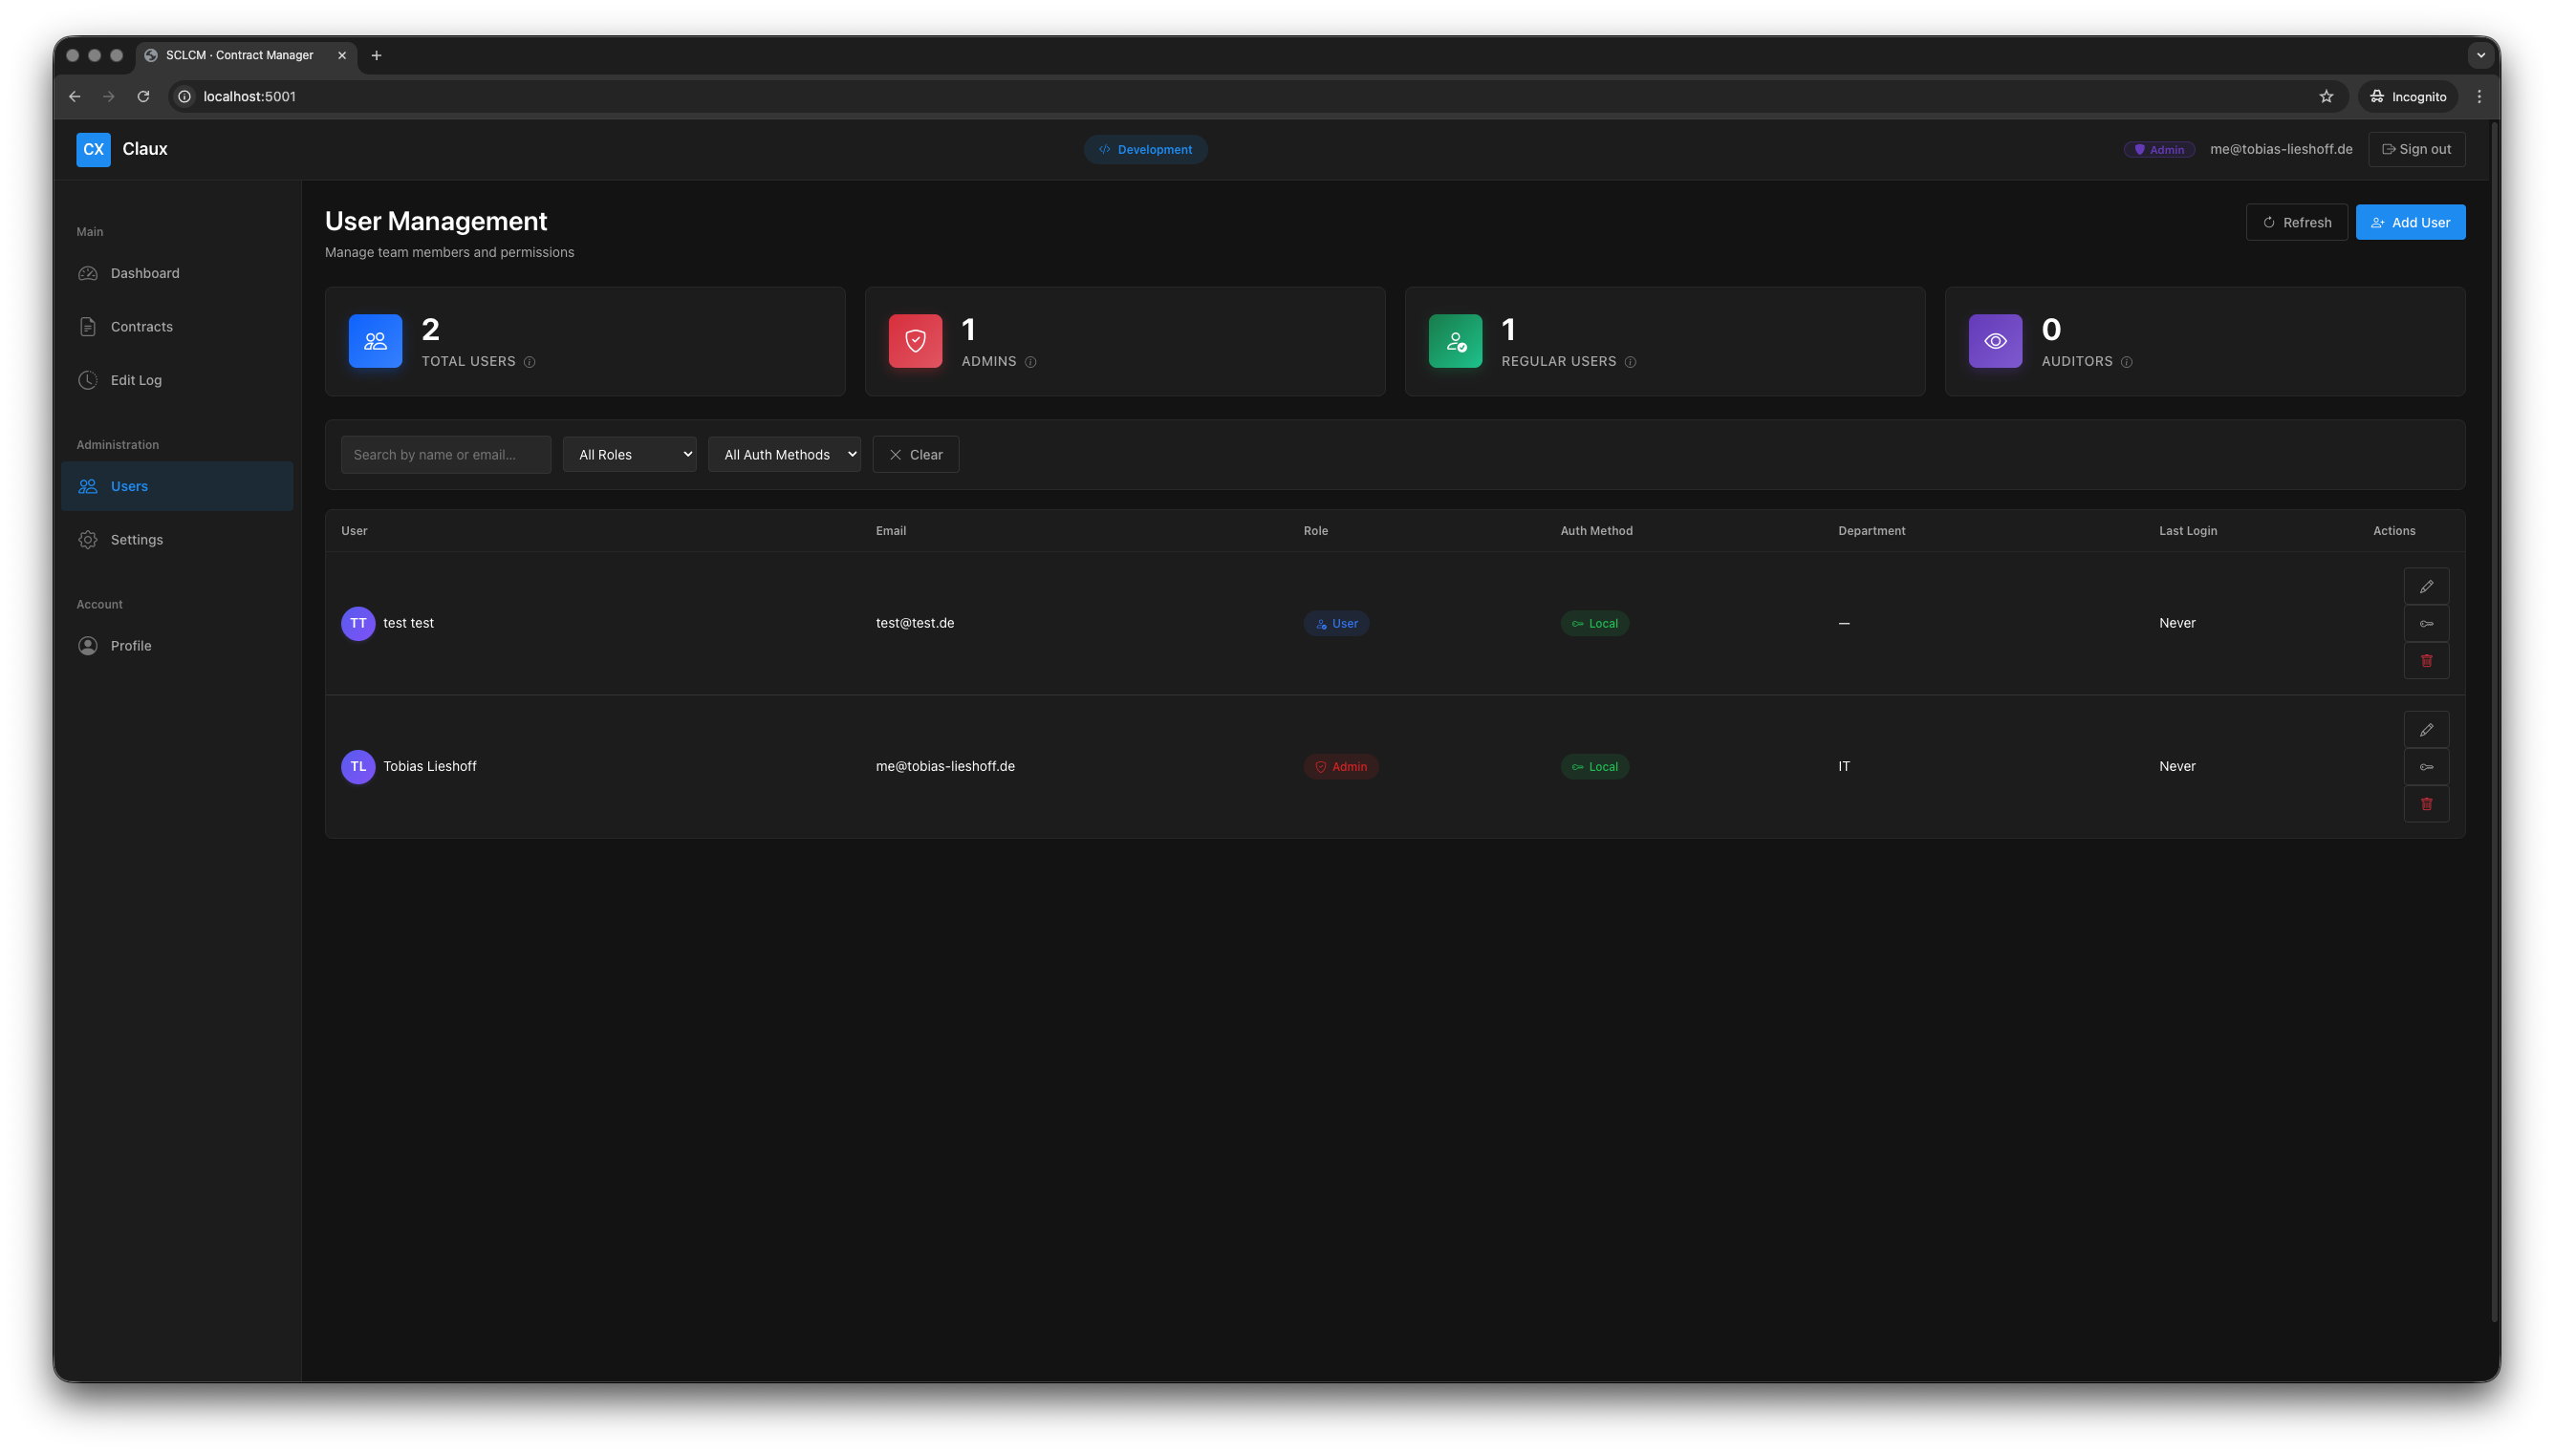Bookmark page with star icon
2554x1453 pixels.
click(x=2327, y=96)
